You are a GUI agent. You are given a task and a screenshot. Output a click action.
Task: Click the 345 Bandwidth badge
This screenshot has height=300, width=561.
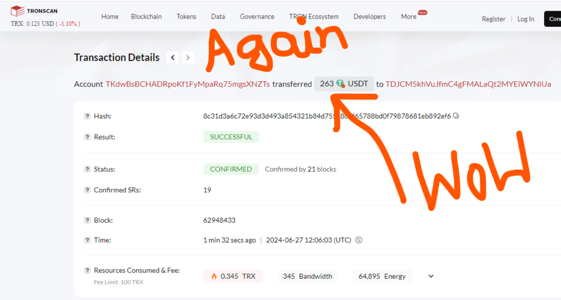click(307, 276)
